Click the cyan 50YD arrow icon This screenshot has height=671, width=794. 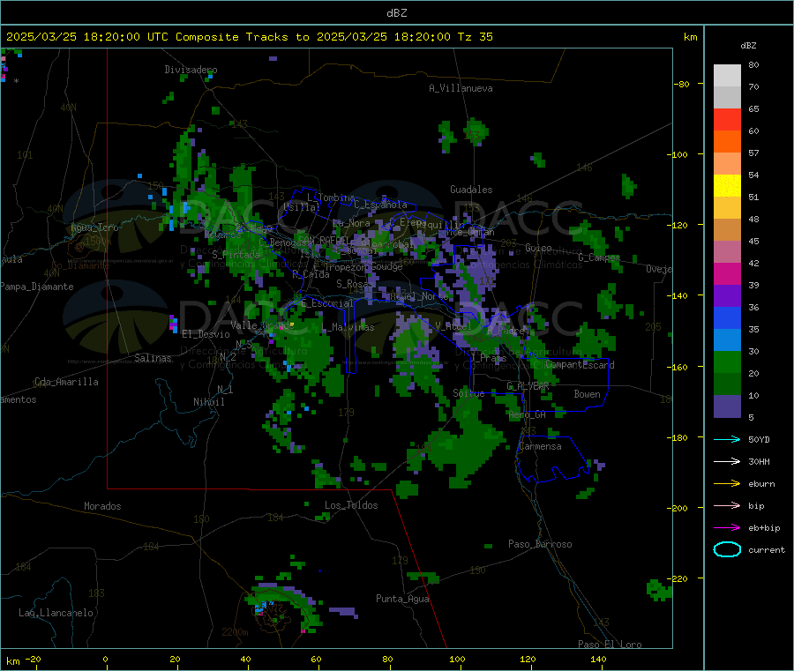coord(727,439)
